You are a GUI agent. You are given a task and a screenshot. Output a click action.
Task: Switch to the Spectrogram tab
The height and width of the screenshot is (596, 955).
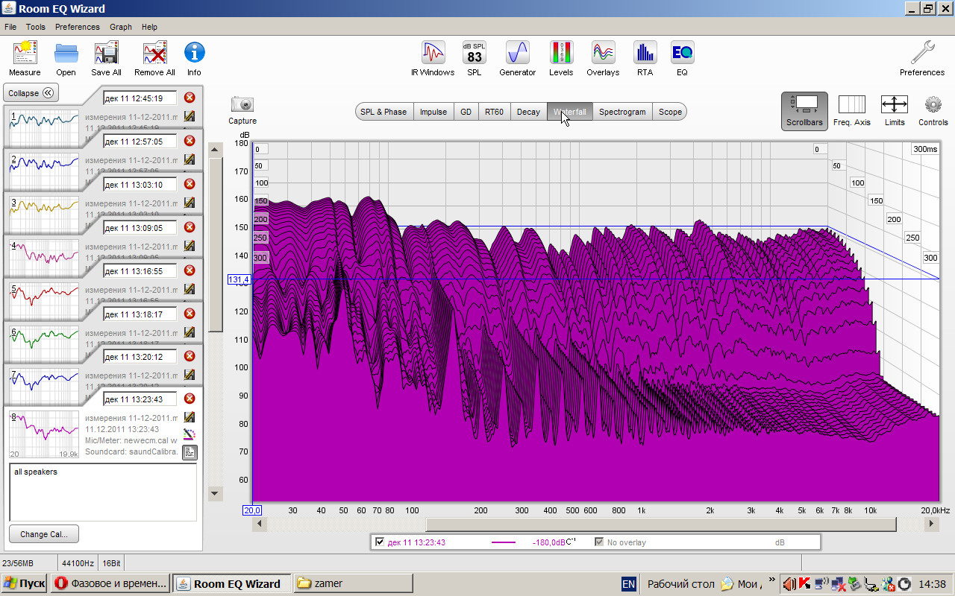coord(621,112)
